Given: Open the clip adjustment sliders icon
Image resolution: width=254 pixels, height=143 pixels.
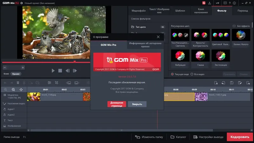Looking at the screenshot, I should click(50, 83).
